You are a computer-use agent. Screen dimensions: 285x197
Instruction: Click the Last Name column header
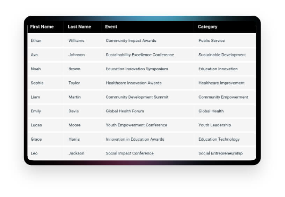click(79, 27)
